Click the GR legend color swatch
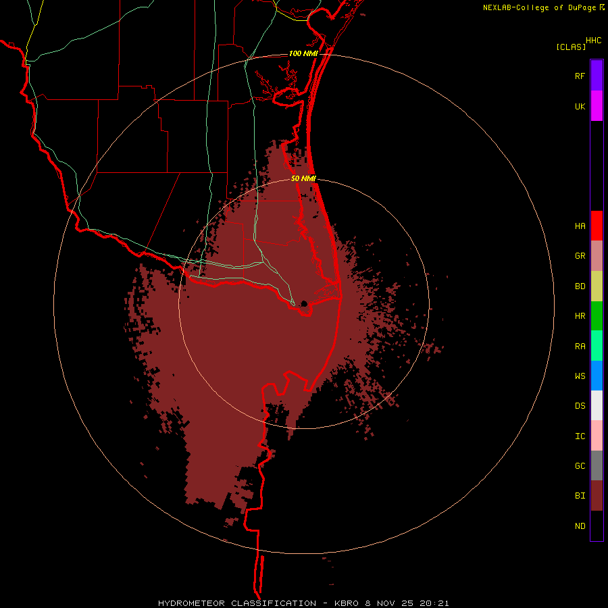Screen dimensions: 608x608 (597, 256)
